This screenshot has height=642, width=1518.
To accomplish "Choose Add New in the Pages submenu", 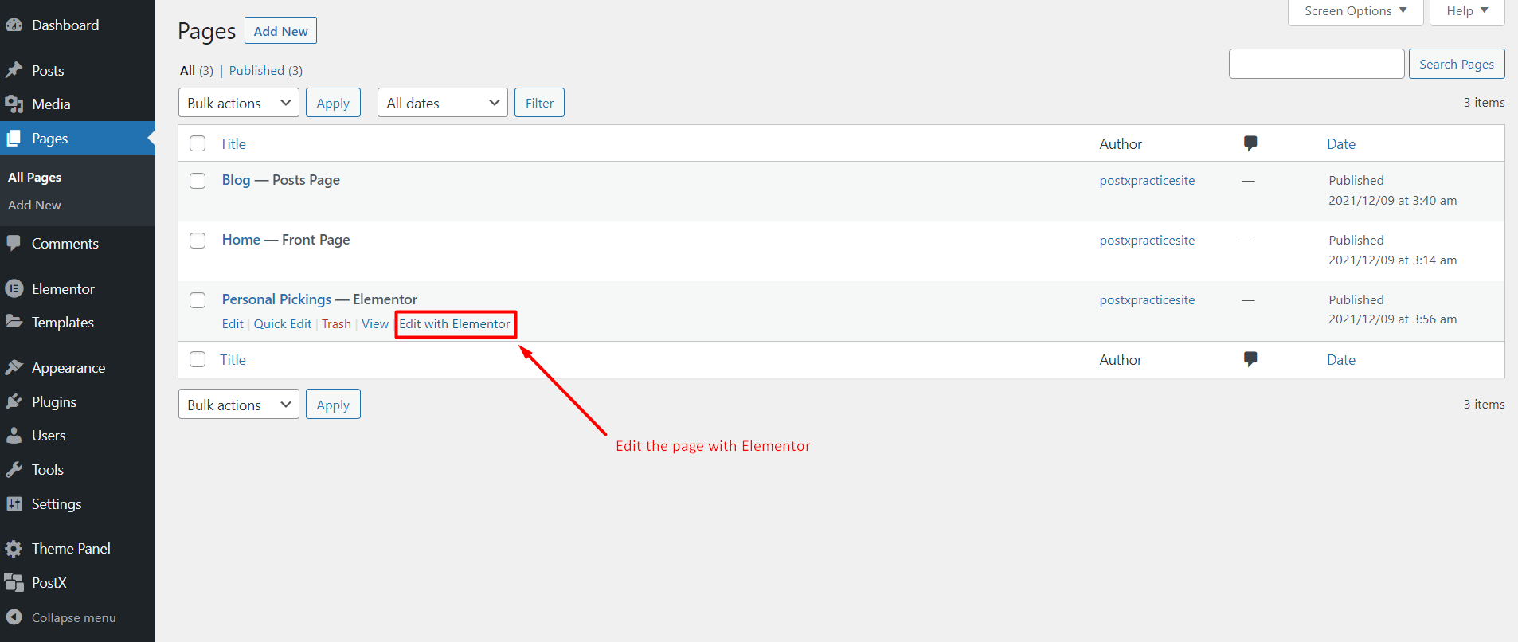I will [x=34, y=205].
